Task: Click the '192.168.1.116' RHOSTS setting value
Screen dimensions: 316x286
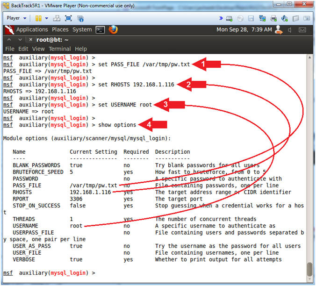Action: (90, 192)
